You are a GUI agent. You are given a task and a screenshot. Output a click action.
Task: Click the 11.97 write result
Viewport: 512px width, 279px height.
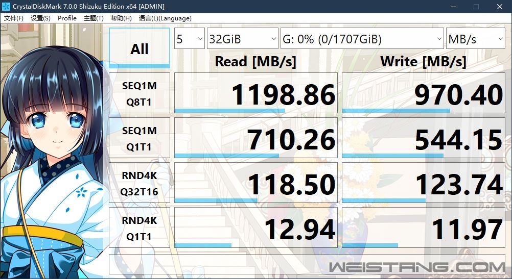click(424, 227)
